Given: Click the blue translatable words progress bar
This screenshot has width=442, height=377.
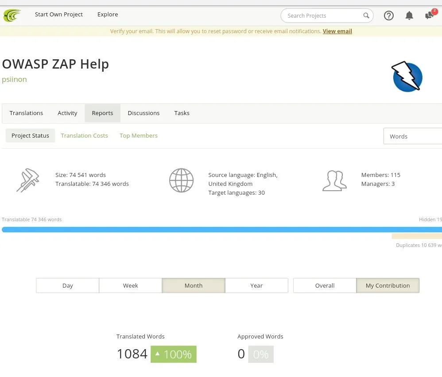Looking at the screenshot, I should tap(222, 230).
